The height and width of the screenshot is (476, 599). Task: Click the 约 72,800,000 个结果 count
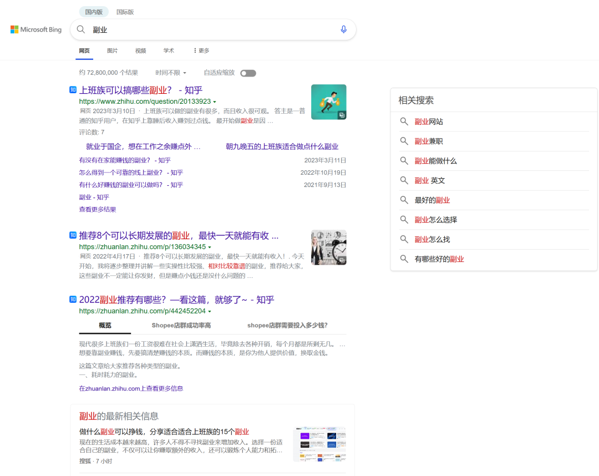point(109,73)
